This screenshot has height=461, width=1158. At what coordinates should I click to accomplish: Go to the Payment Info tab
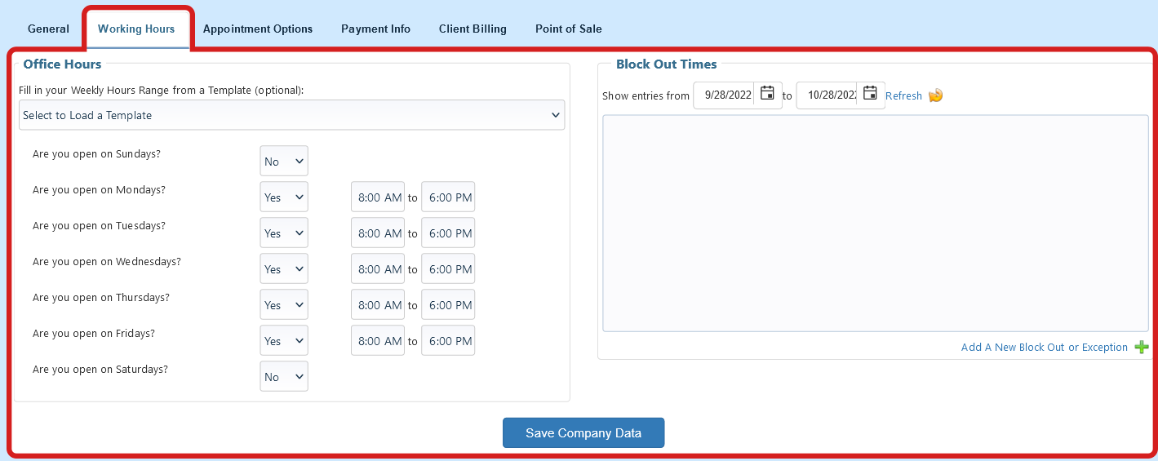click(x=375, y=29)
